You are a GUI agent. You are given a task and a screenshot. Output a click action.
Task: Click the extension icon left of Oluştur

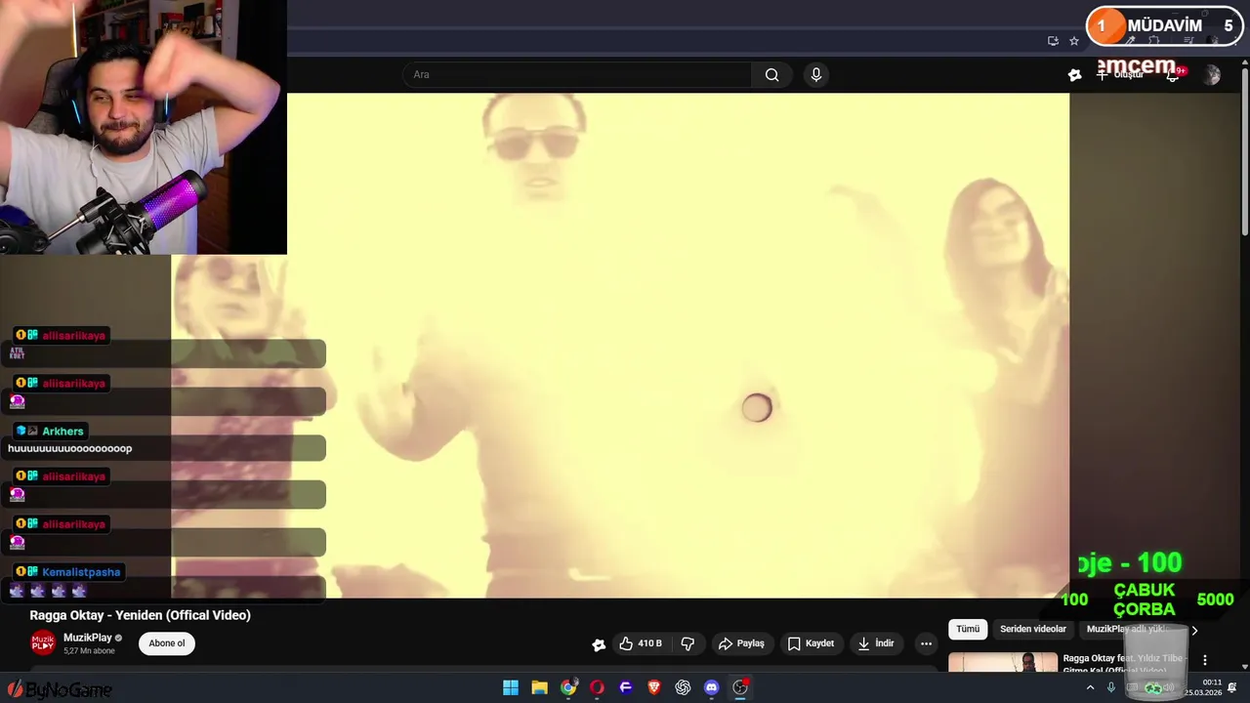coord(1075,75)
